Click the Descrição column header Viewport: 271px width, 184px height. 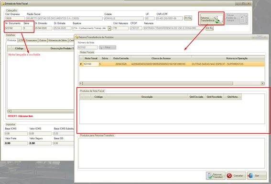tap(147, 97)
